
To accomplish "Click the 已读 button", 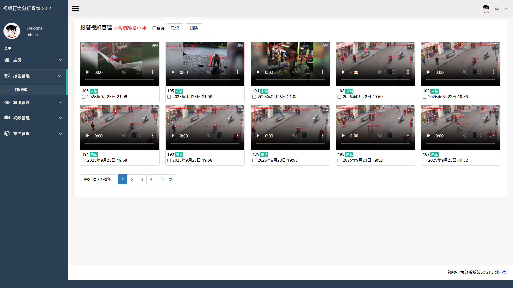I will click(175, 28).
